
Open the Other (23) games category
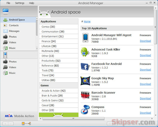(x=59, y=110)
